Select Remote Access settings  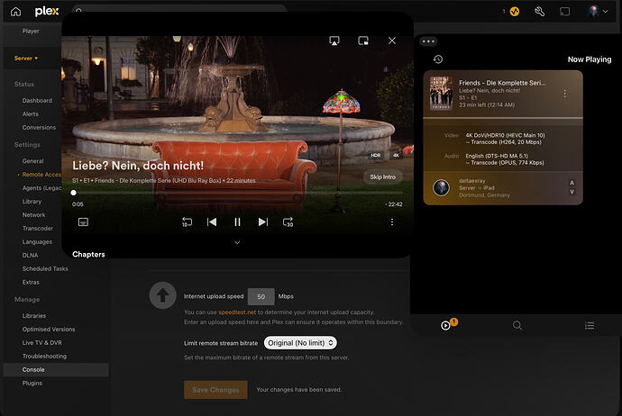pos(41,175)
